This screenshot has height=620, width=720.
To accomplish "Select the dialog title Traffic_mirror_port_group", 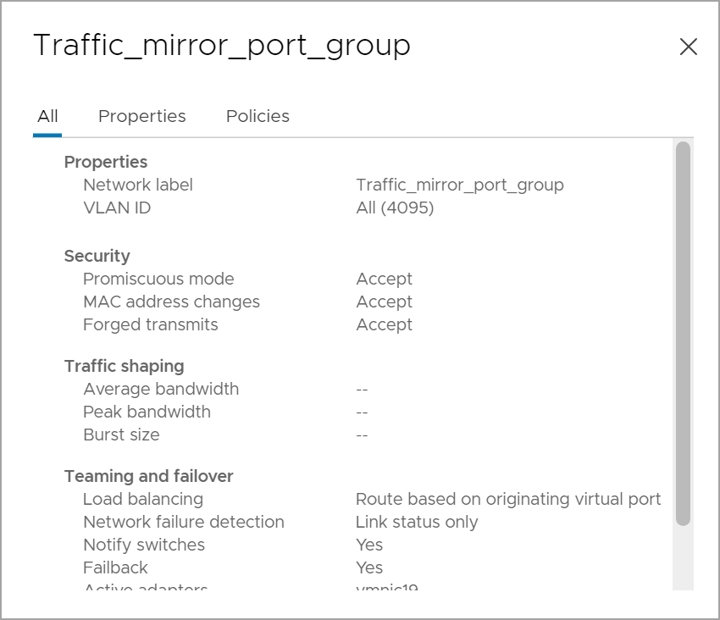I will coord(220,46).
